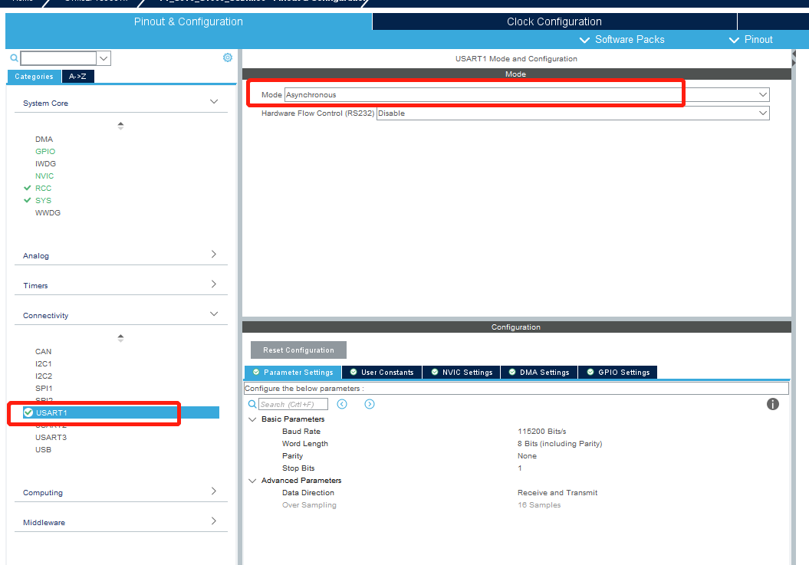Collapse the Basic Parameters group

pyautogui.click(x=252, y=419)
